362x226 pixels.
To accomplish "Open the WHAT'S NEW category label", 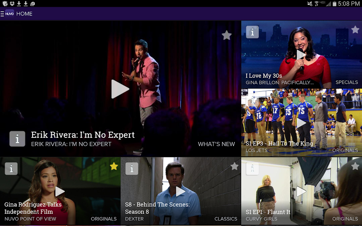I will click(x=216, y=144).
